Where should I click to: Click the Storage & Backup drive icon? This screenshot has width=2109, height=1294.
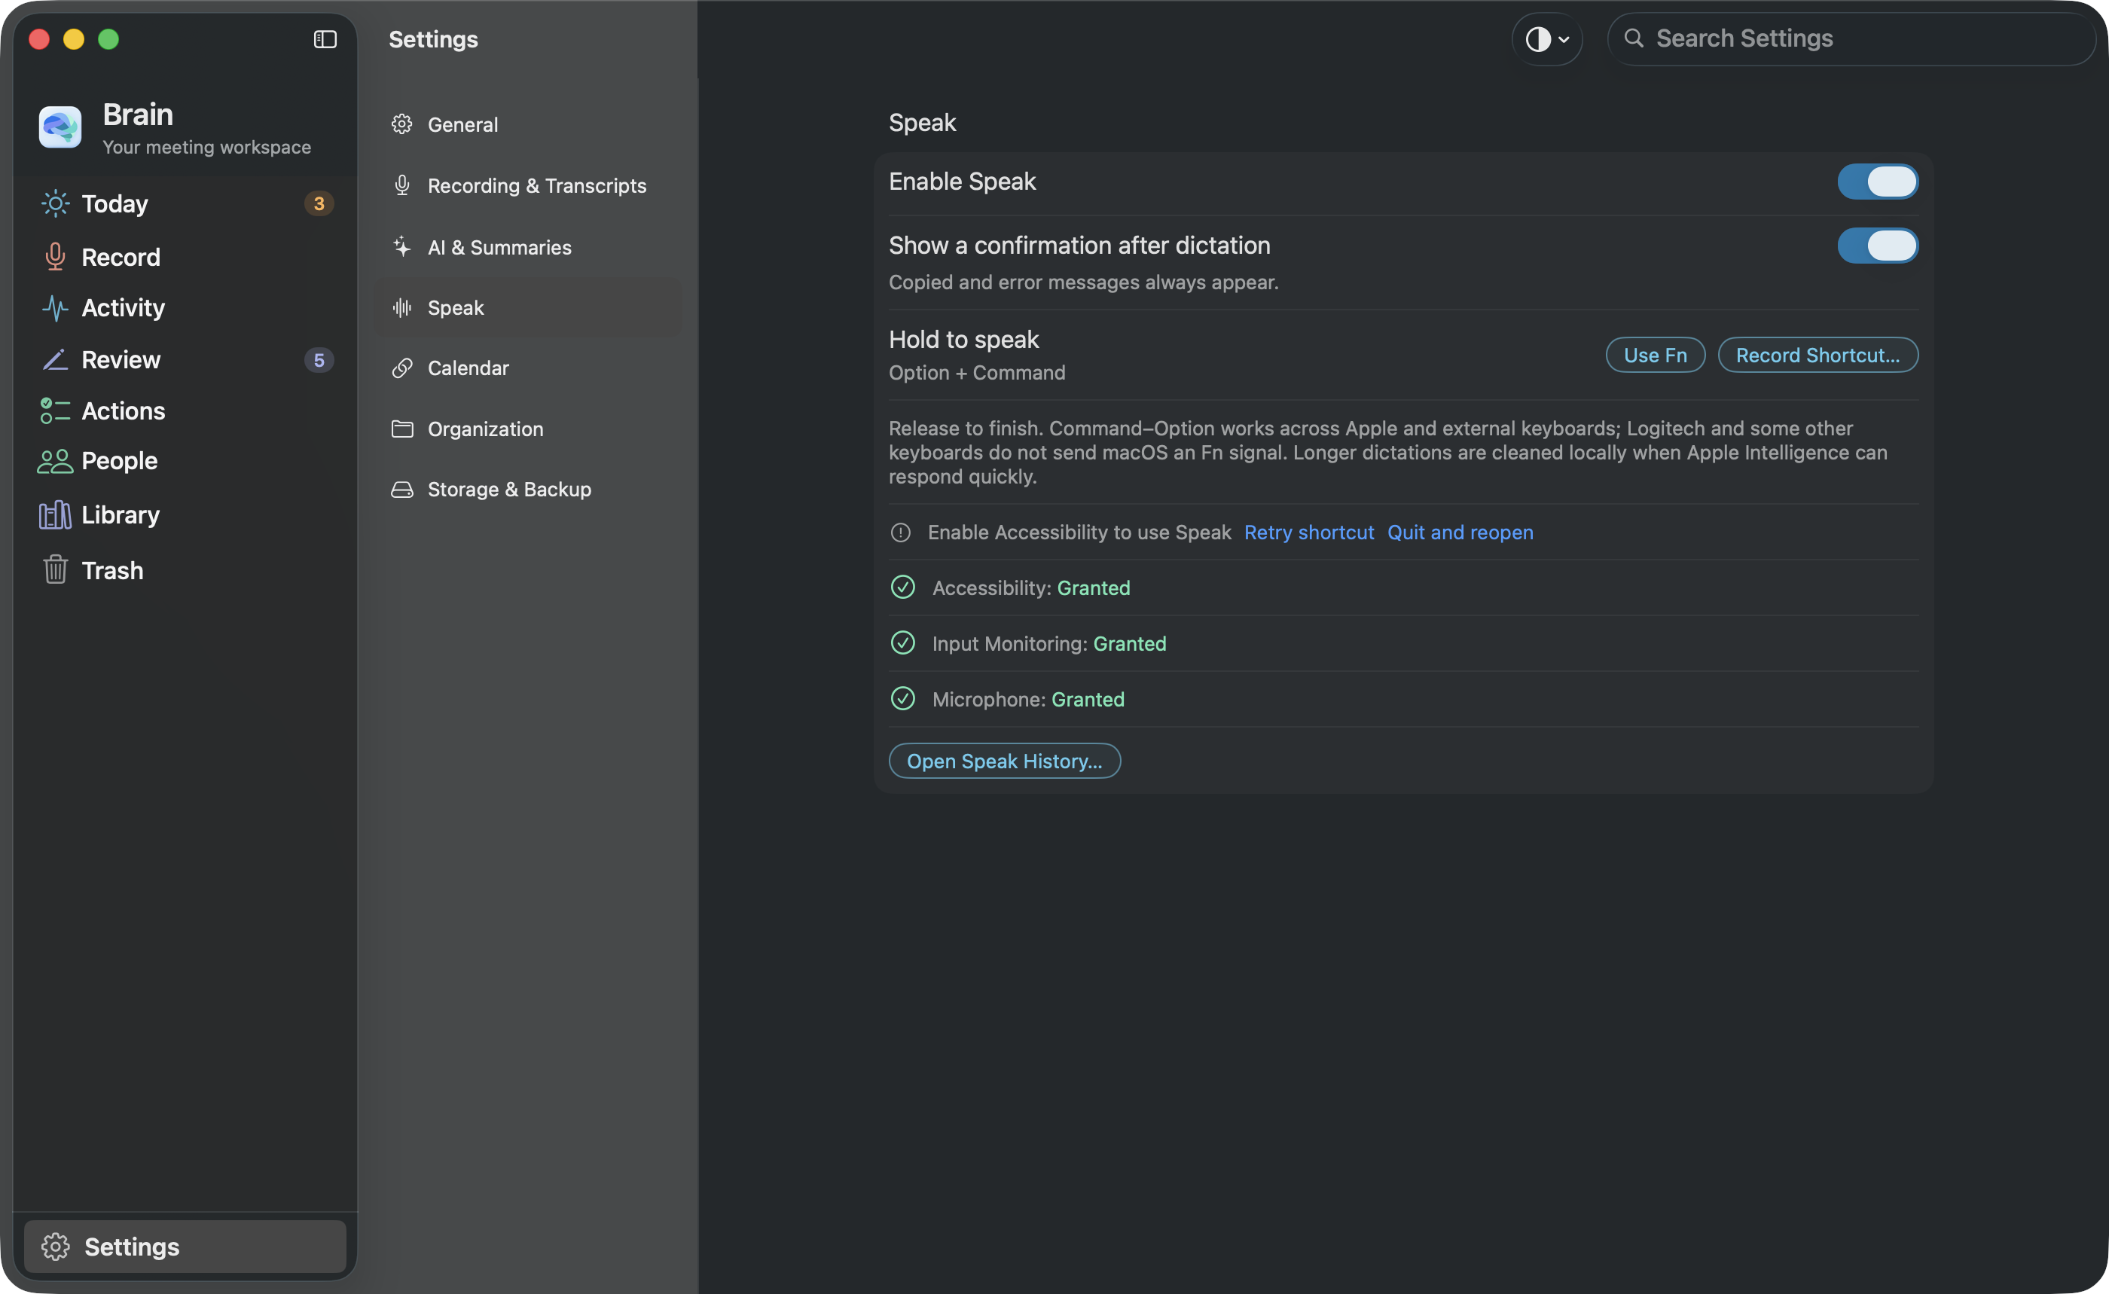coord(402,490)
